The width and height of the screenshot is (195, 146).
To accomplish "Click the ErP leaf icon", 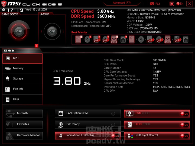I will (61, 125).
